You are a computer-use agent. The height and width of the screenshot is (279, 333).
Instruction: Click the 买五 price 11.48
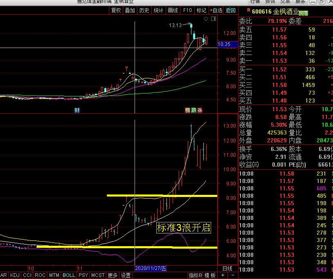[x=279, y=101]
